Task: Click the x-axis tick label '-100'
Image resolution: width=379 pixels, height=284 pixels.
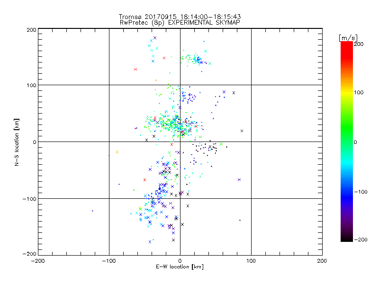Action: click(109, 261)
